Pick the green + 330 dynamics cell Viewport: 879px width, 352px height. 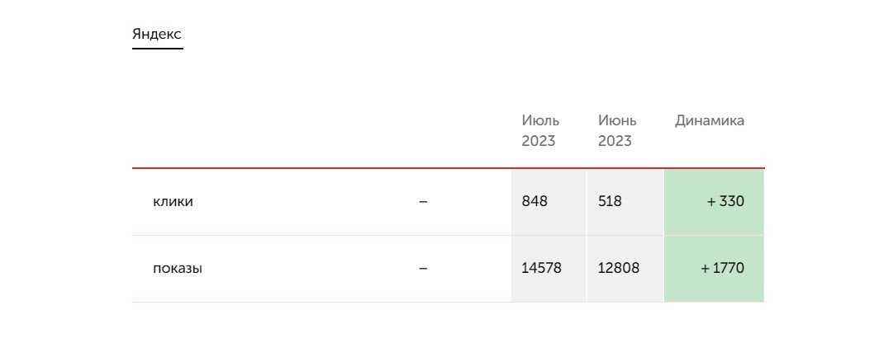click(x=715, y=201)
